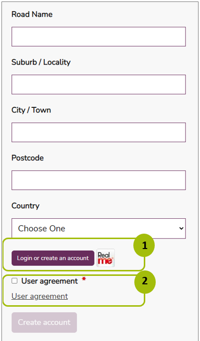Click into the Suburb / Locality field
This screenshot has width=200, height=341.
[99, 85]
